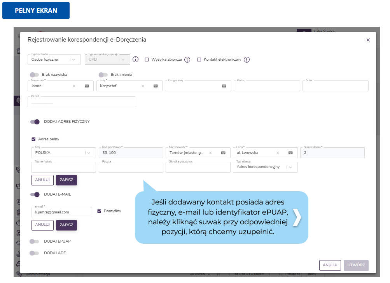
Task: Open keyboard icon in Imię field
Action: point(156,86)
